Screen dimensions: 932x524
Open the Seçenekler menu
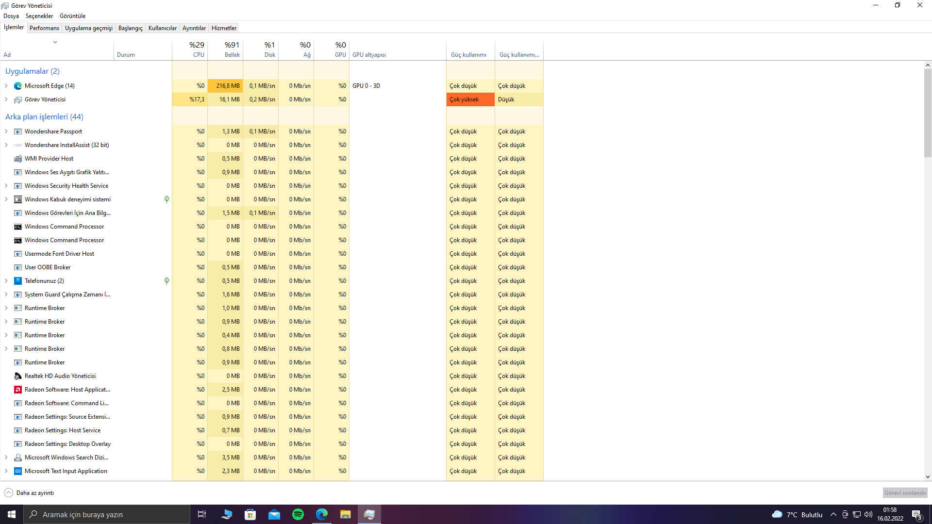39,16
